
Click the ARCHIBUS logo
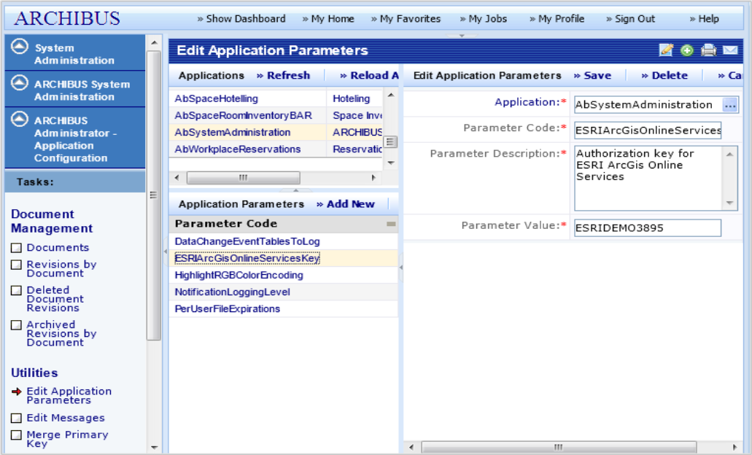67,18
